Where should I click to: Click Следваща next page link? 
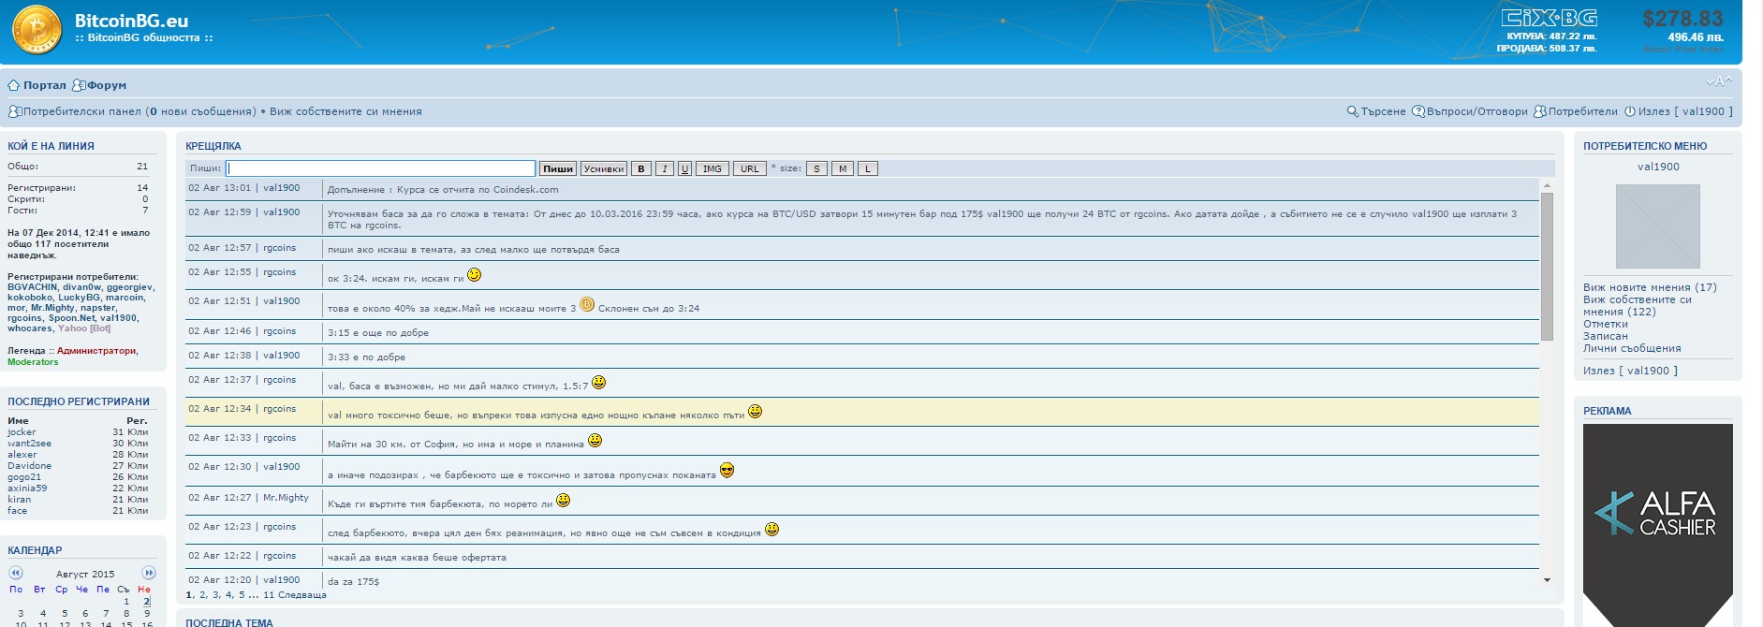302,595
